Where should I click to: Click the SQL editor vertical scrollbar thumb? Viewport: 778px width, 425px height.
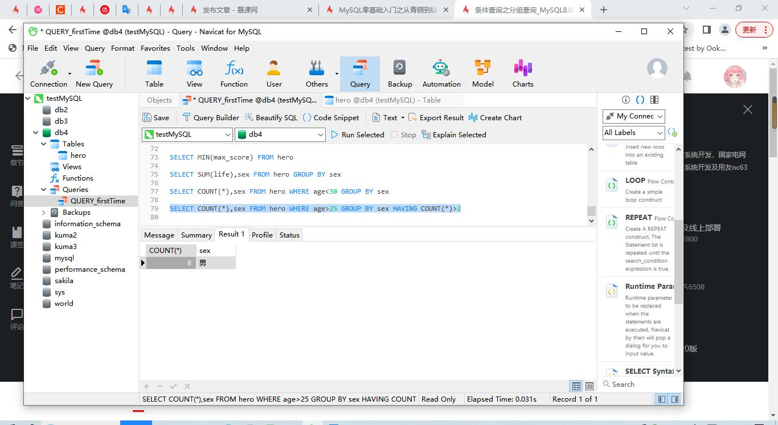[x=591, y=211]
